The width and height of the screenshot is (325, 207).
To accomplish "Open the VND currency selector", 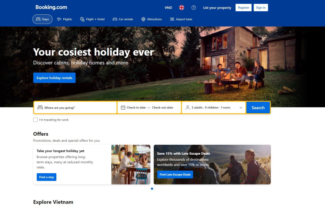I will (168, 8).
